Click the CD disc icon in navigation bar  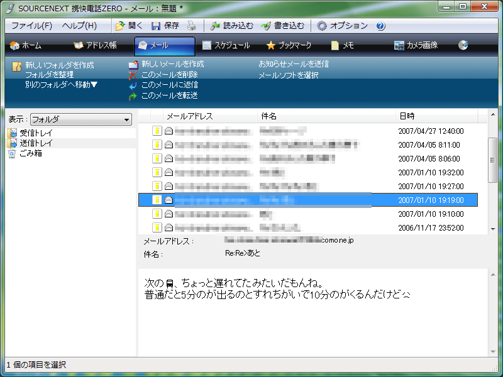(463, 45)
